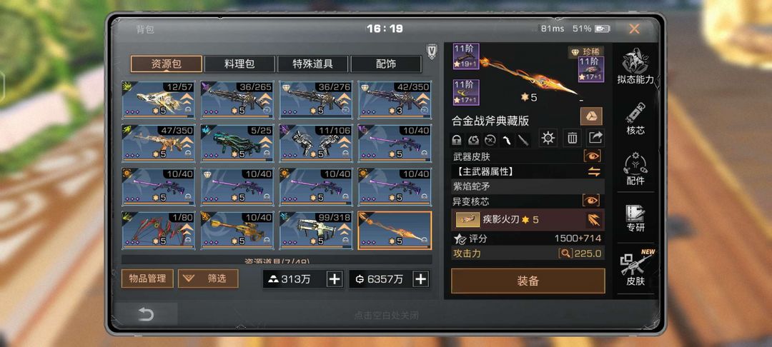Open the 配件 attachments icon

click(635, 169)
